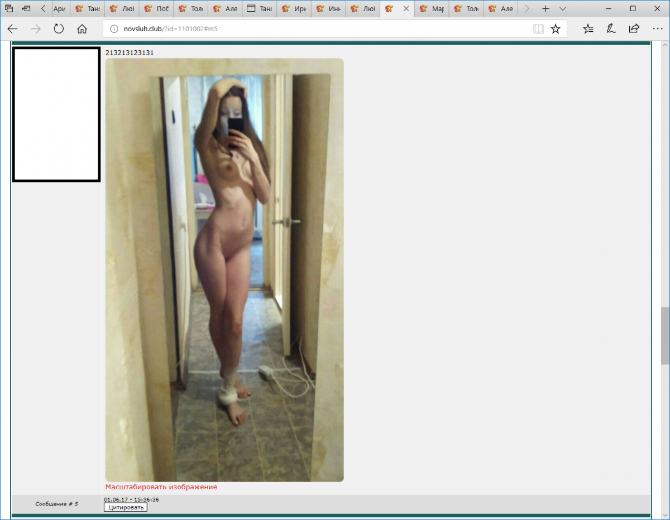670x520 pixels.
Task: Switch to Reading view using book icon
Action: (x=538, y=29)
